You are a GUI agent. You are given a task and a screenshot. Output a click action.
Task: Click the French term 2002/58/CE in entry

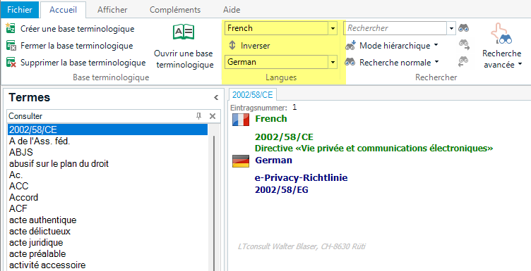point(284,137)
